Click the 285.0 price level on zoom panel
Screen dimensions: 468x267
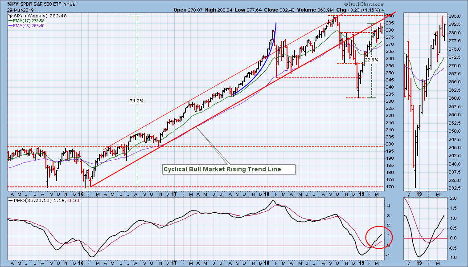[x=454, y=16]
